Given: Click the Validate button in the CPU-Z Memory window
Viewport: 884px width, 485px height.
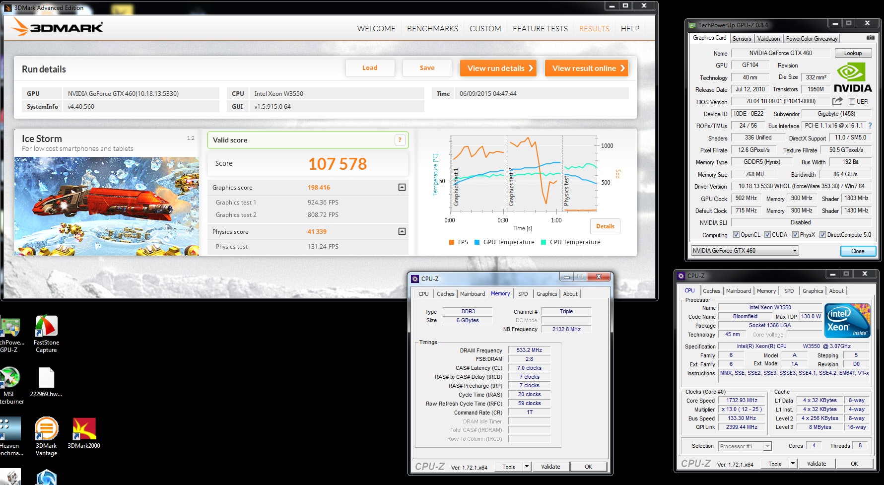Looking at the screenshot, I should [x=550, y=467].
